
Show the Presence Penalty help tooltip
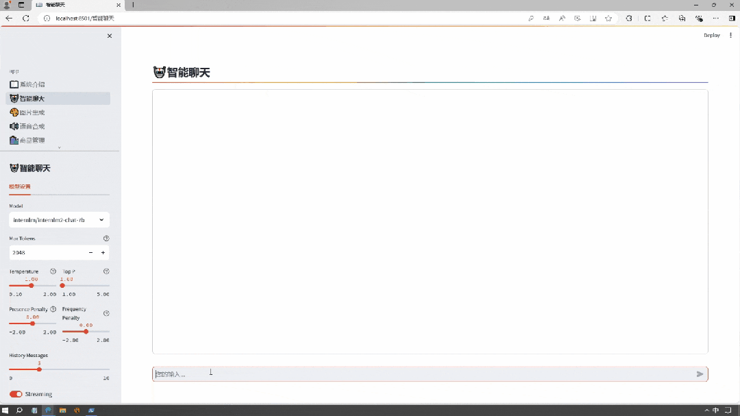pos(53,309)
